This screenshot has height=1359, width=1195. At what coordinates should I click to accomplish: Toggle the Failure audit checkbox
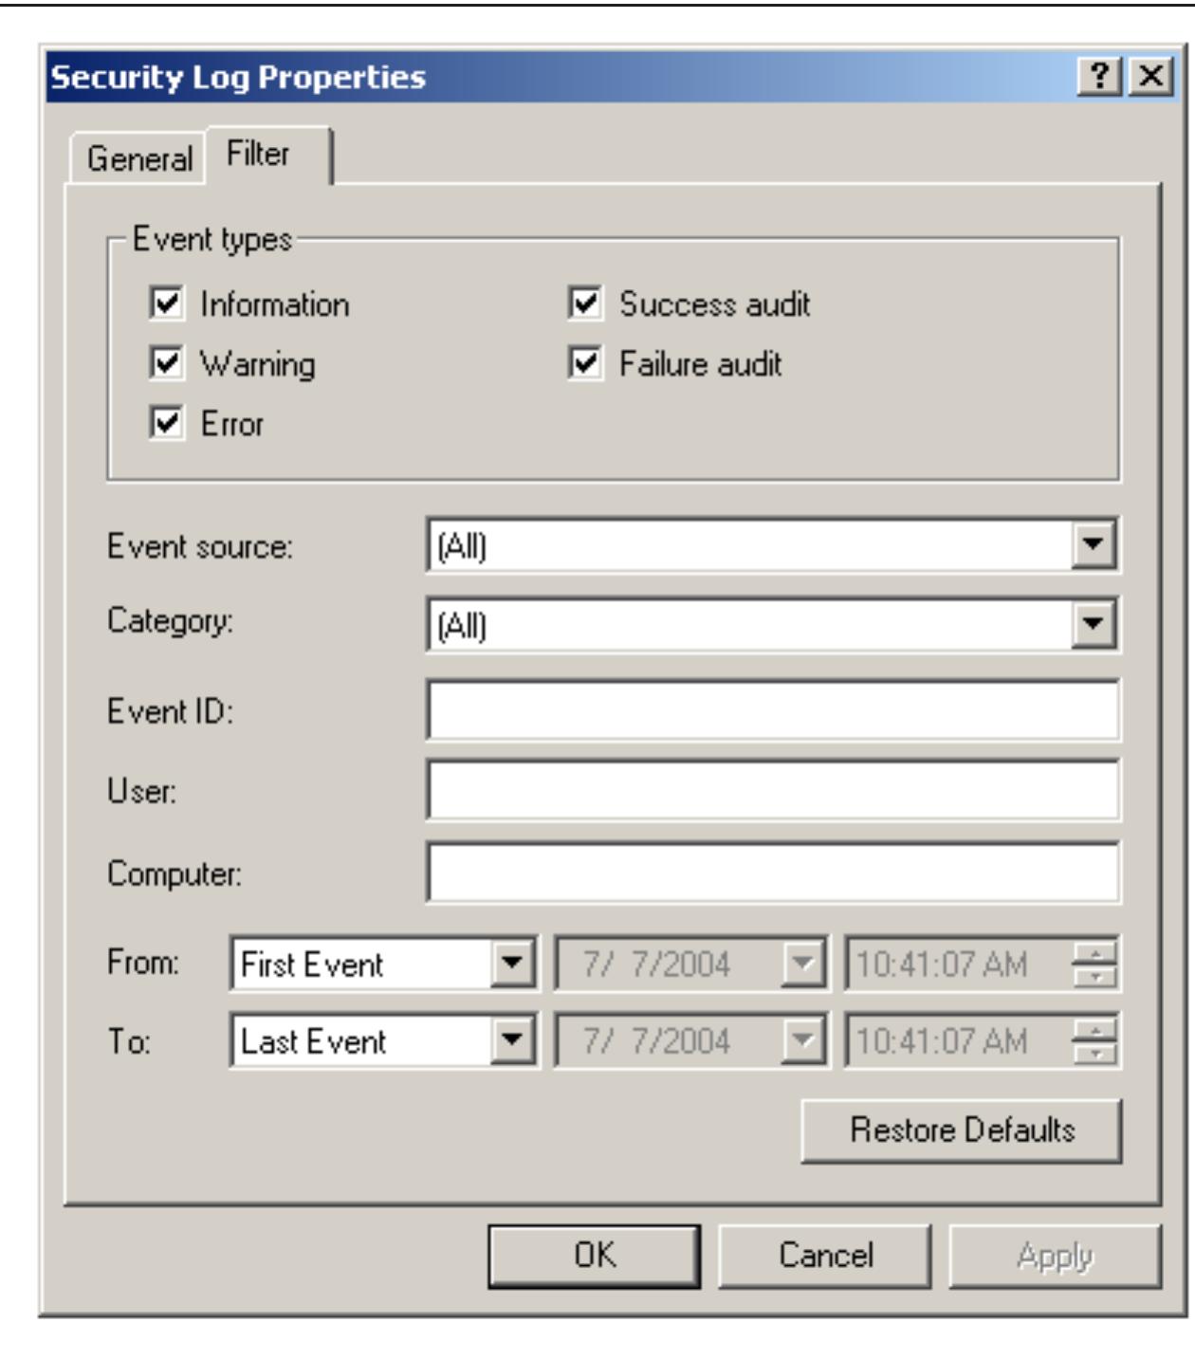585,364
